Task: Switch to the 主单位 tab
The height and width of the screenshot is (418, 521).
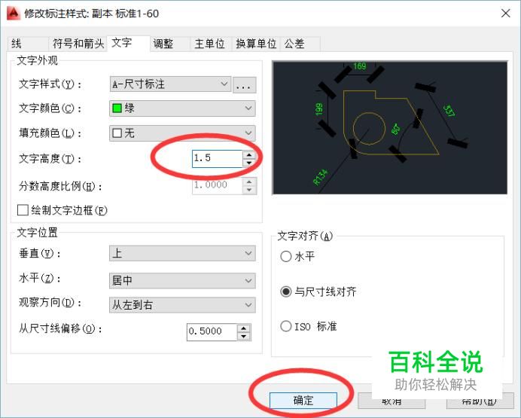Action: (x=209, y=44)
